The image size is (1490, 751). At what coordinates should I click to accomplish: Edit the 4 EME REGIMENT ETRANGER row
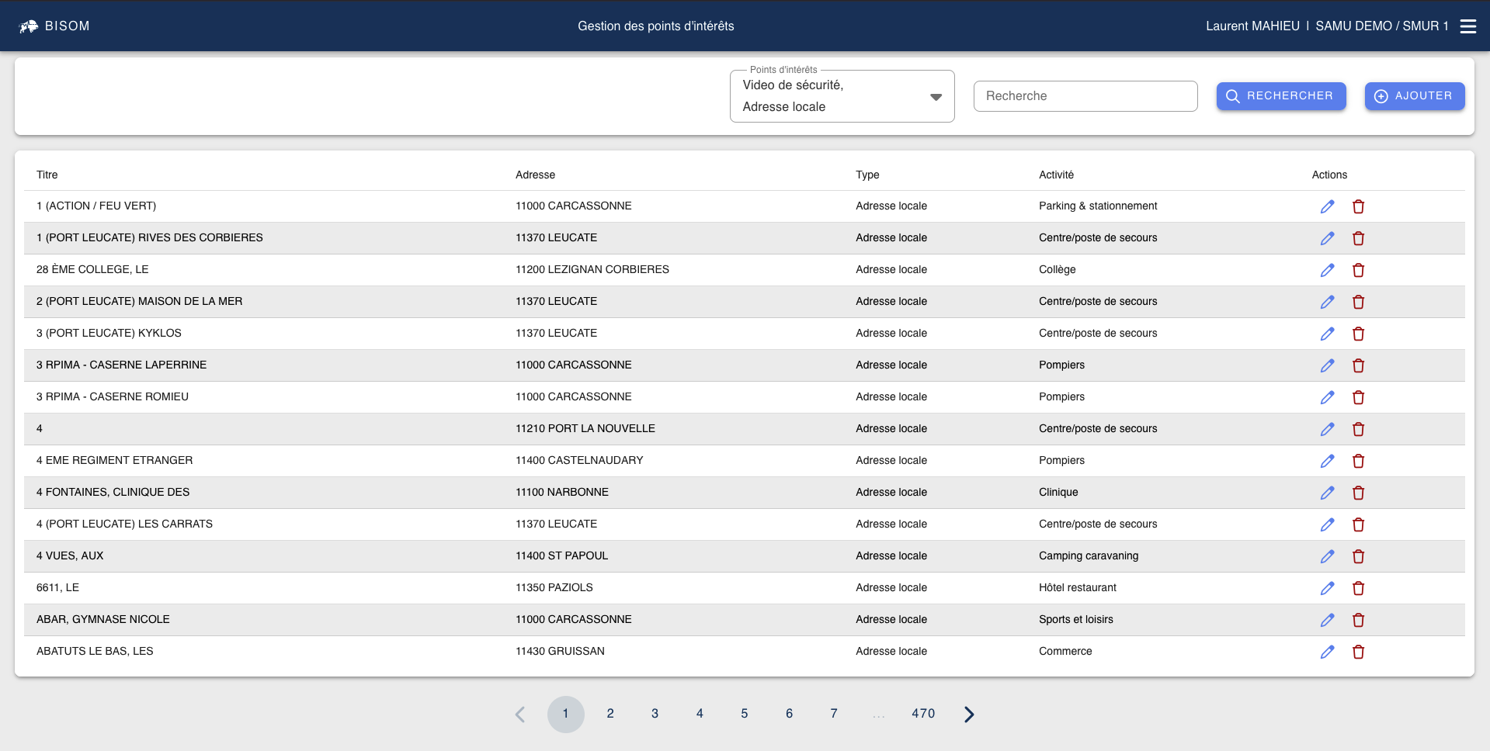pyautogui.click(x=1328, y=461)
